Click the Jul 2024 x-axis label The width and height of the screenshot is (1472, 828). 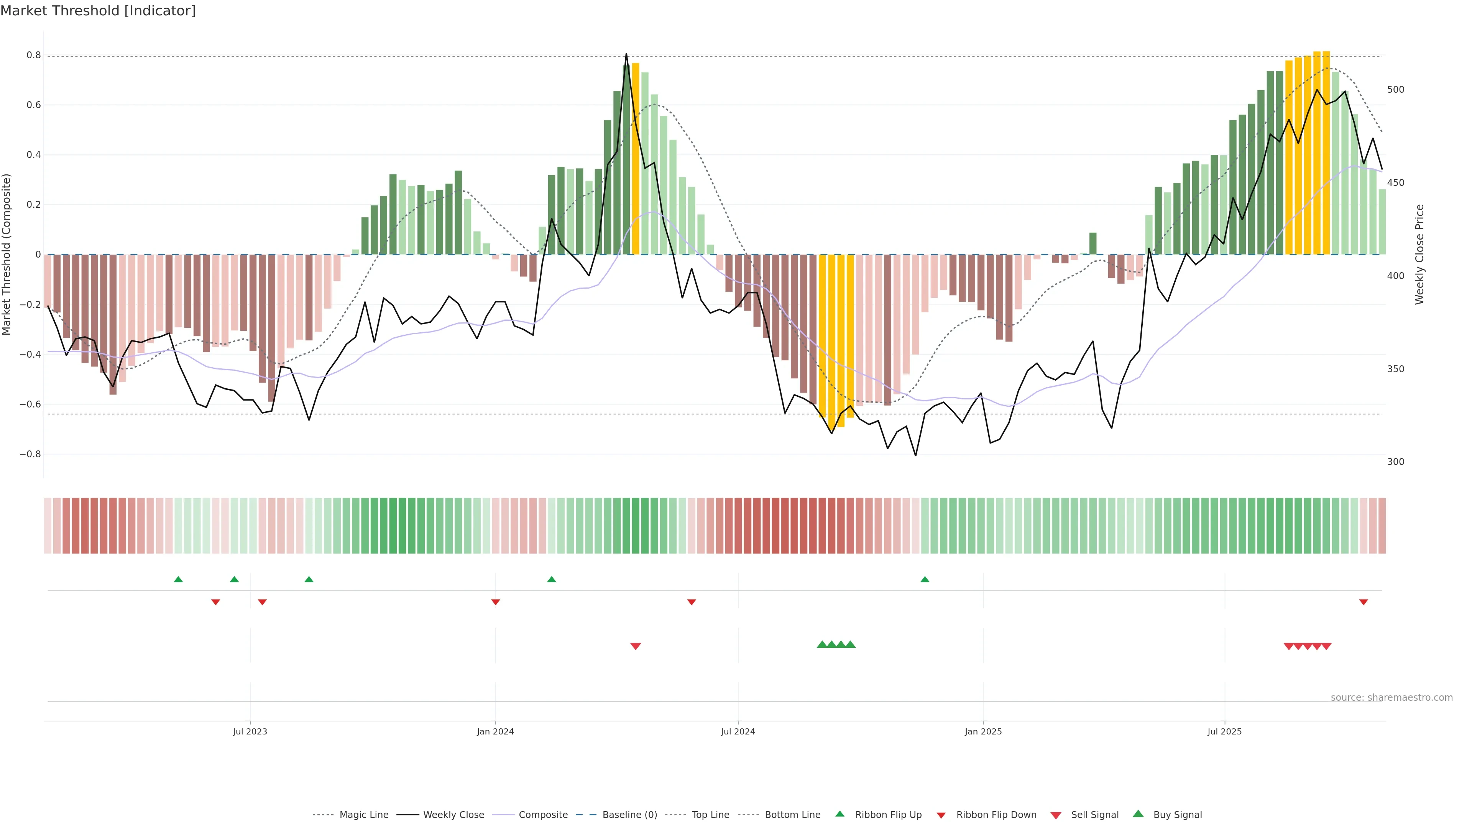point(738,731)
